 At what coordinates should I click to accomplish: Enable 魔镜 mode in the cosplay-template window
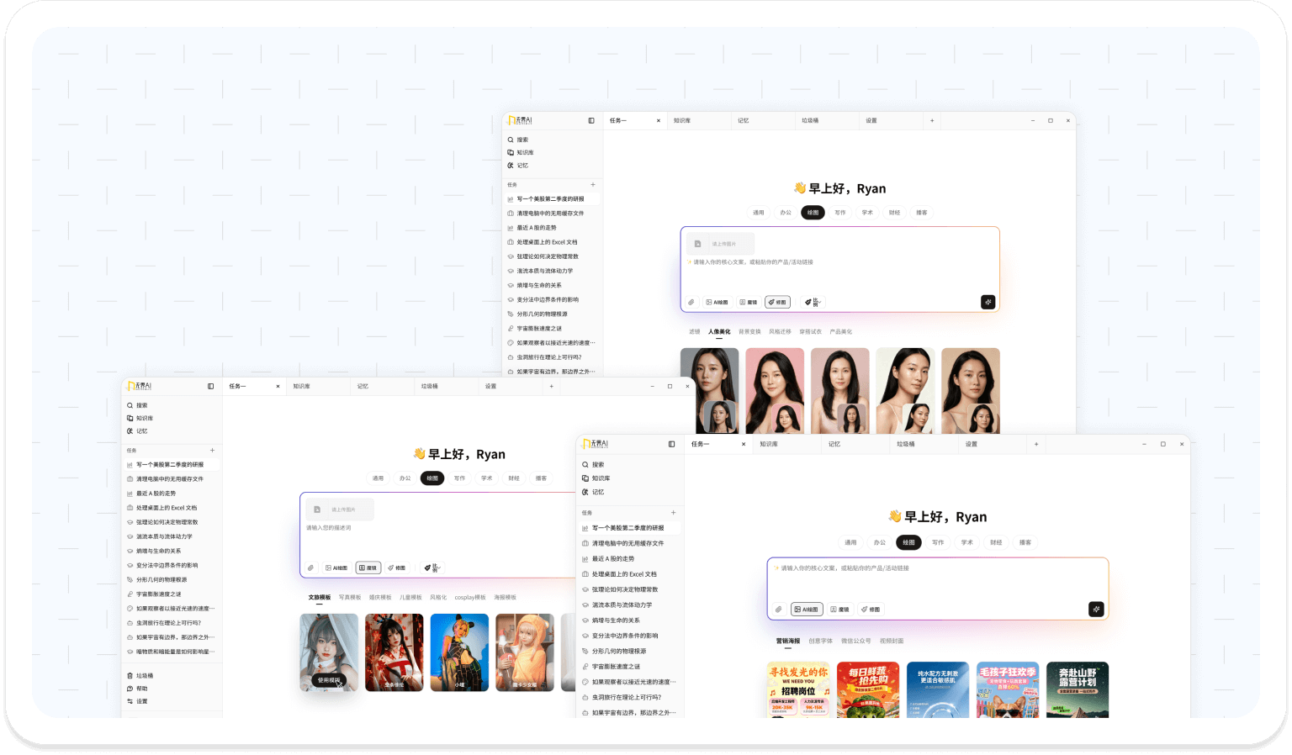(x=368, y=568)
